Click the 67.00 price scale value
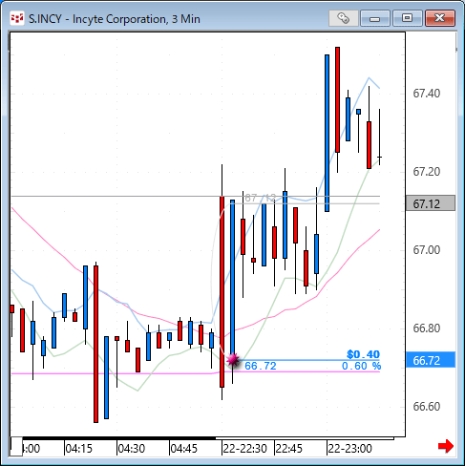Viewport: 465px width, 466px height. pos(426,250)
